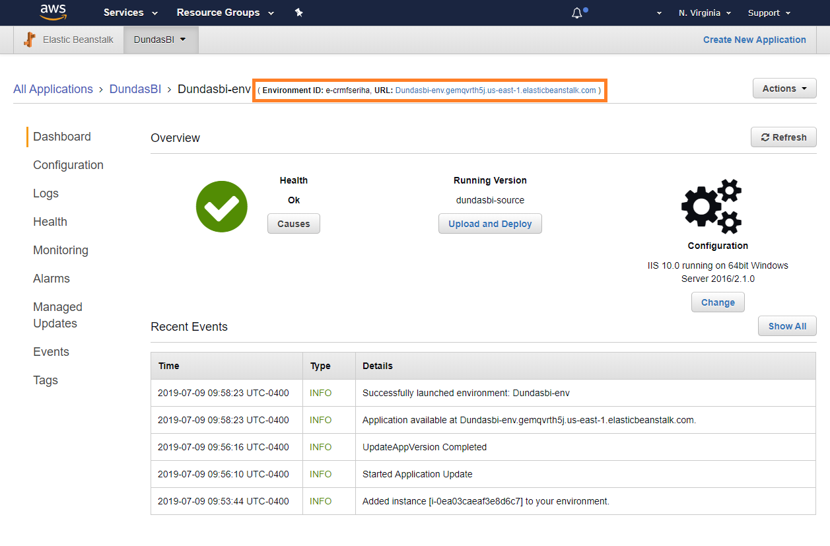
Task: Click the Configuration gears icon
Action: pyautogui.click(x=711, y=205)
